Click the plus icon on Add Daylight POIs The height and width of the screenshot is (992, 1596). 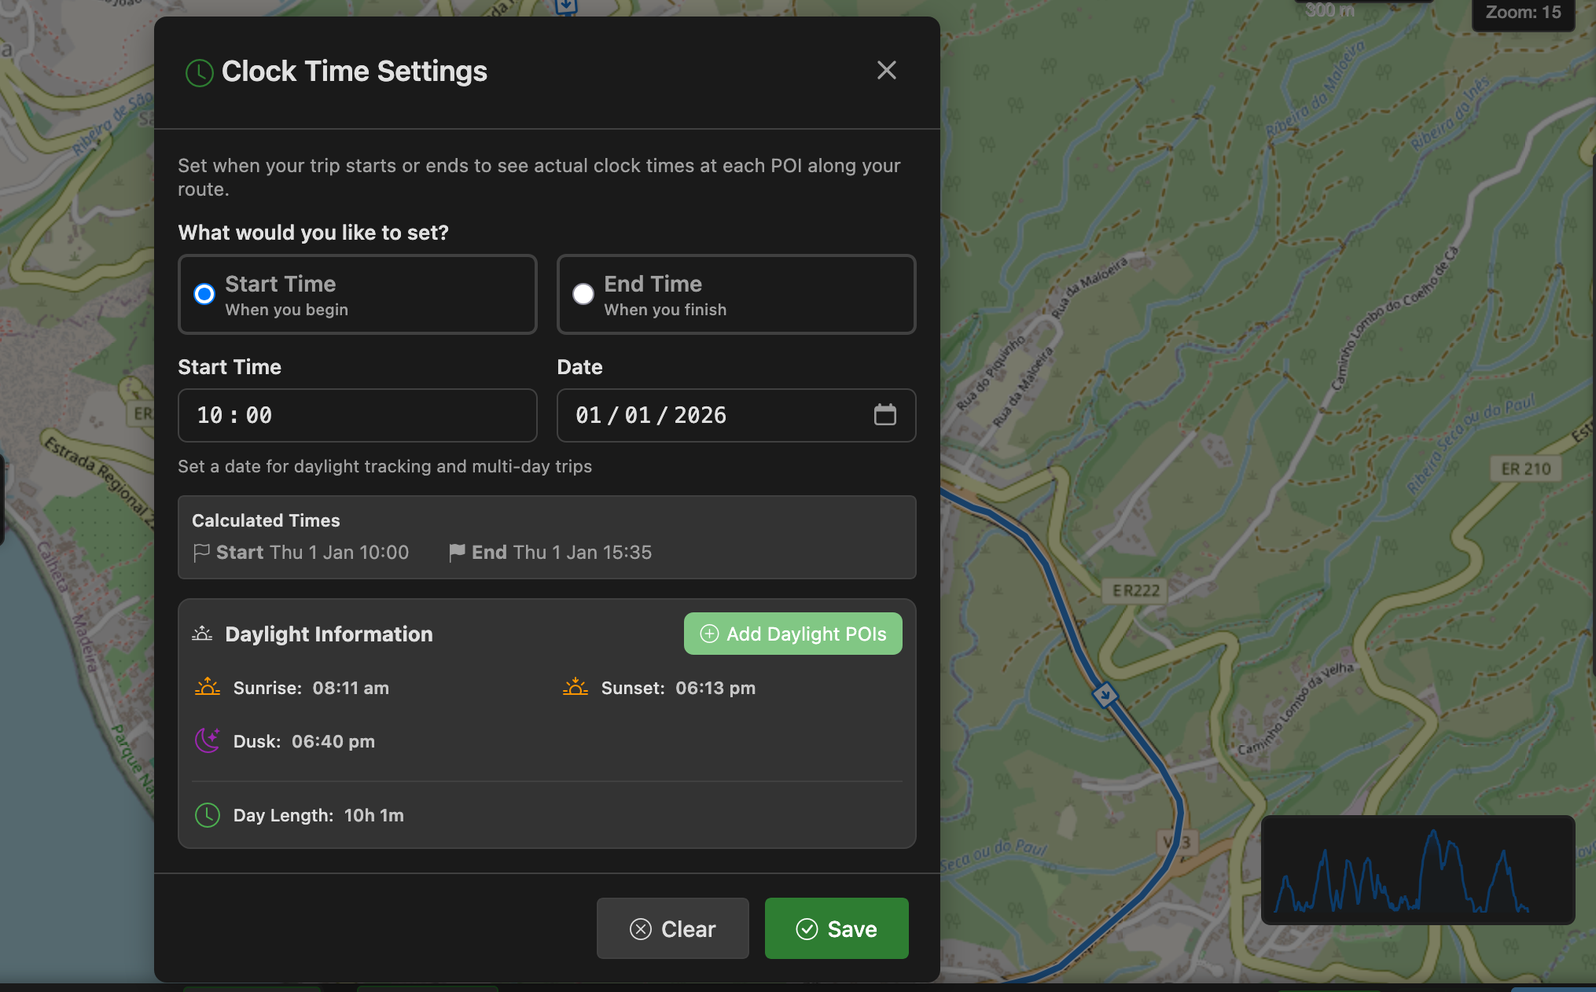pyautogui.click(x=709, y=634)
